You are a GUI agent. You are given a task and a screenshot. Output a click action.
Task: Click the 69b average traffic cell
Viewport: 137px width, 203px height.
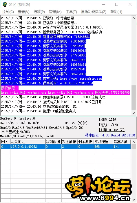click(103, 147)
